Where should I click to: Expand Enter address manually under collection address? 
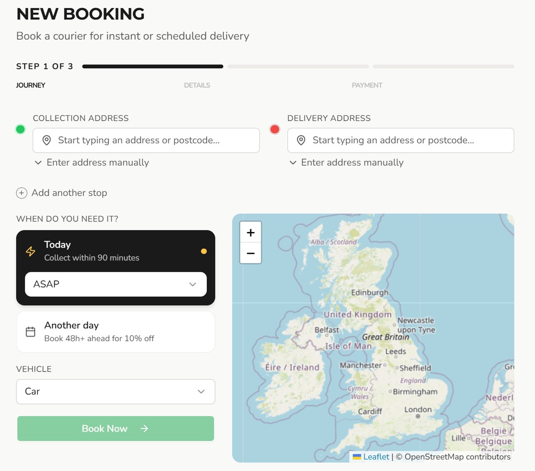(x=97, y=162)
